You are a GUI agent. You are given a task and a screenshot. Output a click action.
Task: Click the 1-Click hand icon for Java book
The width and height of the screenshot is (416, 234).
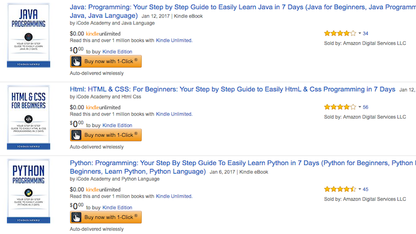[76, 61]
